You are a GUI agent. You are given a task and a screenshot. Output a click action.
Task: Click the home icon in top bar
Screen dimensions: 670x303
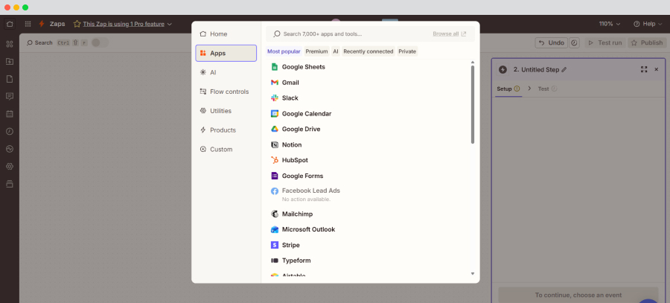click(x=10, y=24)
